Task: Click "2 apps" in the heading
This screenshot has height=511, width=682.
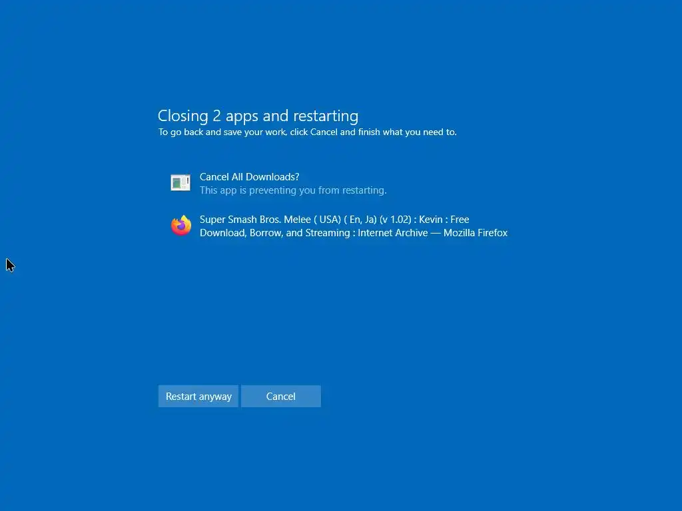Action: pyautogui.click(x=235, y=116)
